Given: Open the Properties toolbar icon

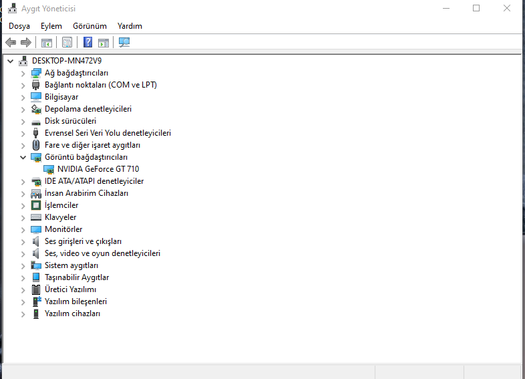Looking at the screenshot, I should click(67, 42).
